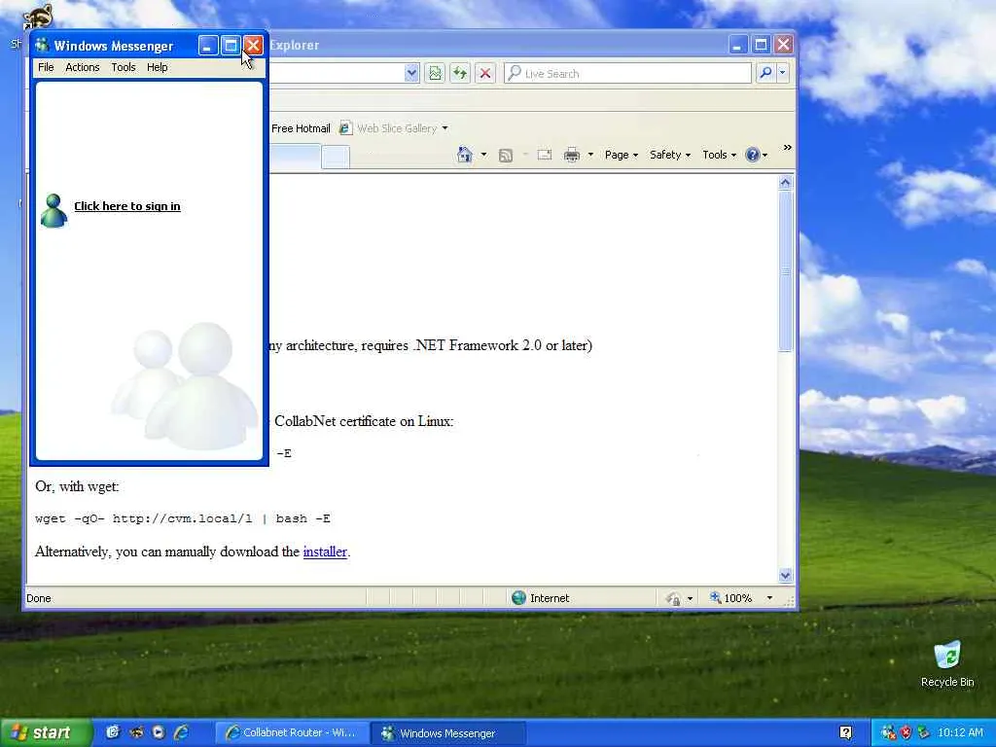The image size is (996, 747).
Task: Click the 100% zoom level button
Action: (731, 598)
